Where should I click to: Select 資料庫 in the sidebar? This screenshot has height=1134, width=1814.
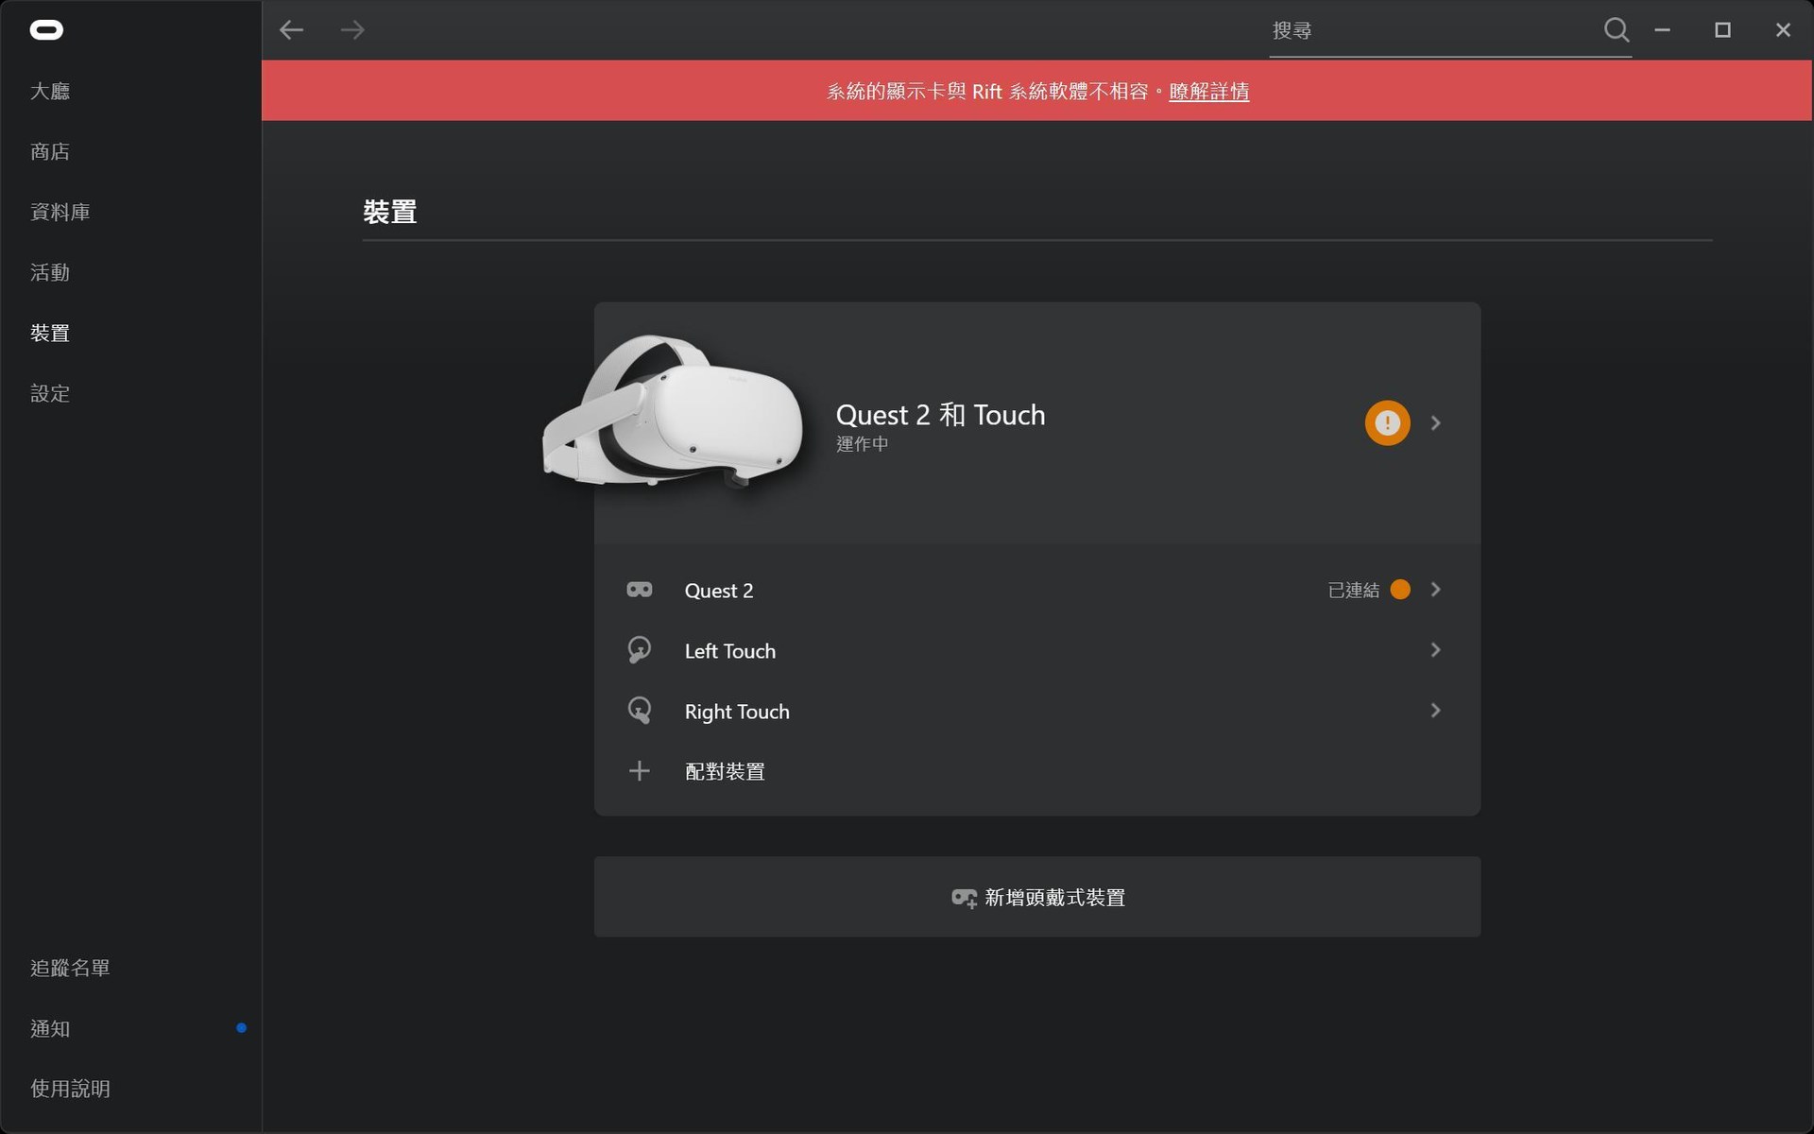click(59, 212)
